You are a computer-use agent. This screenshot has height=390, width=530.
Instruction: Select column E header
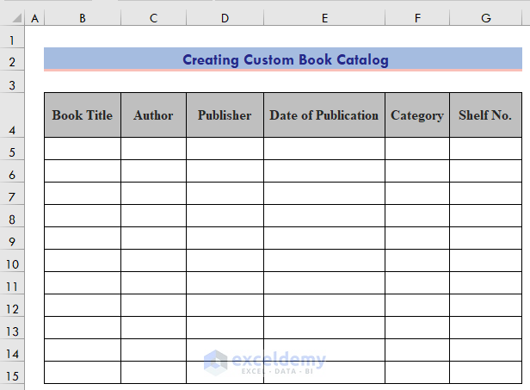point(324,18)
